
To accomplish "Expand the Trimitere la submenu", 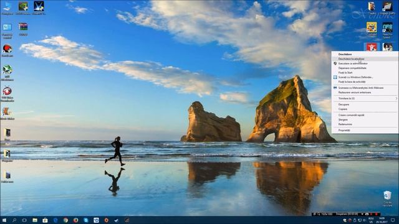I will coord(365,98).
